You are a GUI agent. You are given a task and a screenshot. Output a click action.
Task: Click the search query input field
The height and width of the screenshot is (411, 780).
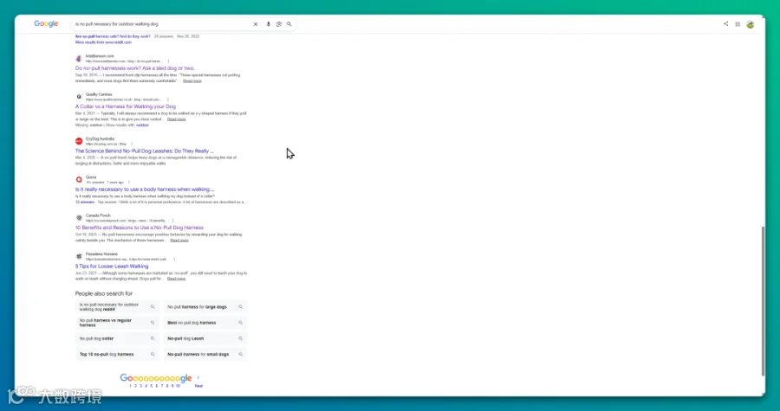click(x=162, y=24)
